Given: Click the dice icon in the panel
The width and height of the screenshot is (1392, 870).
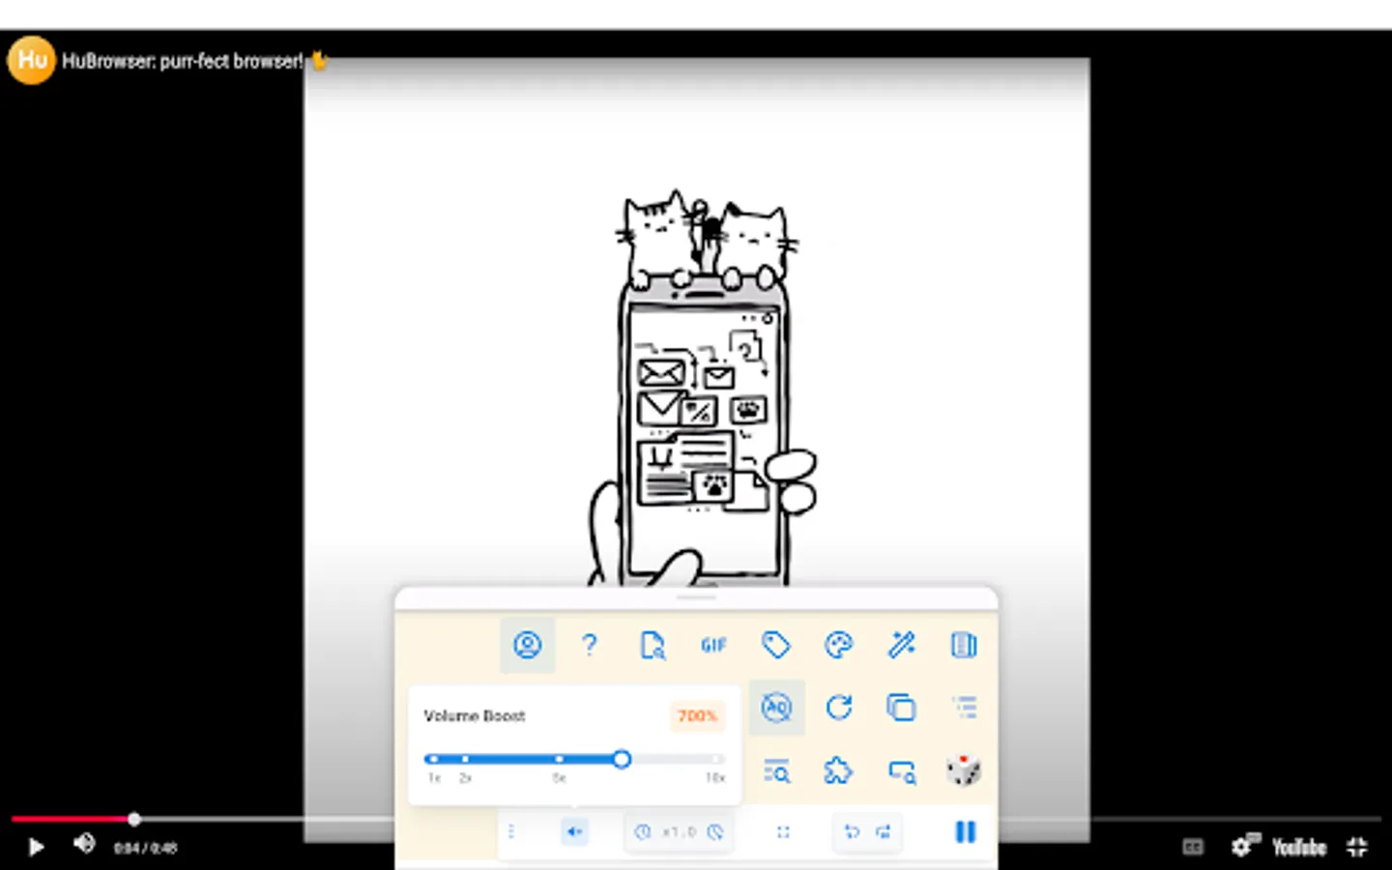Looking at the screenshot, I should (x=963, y=770).
